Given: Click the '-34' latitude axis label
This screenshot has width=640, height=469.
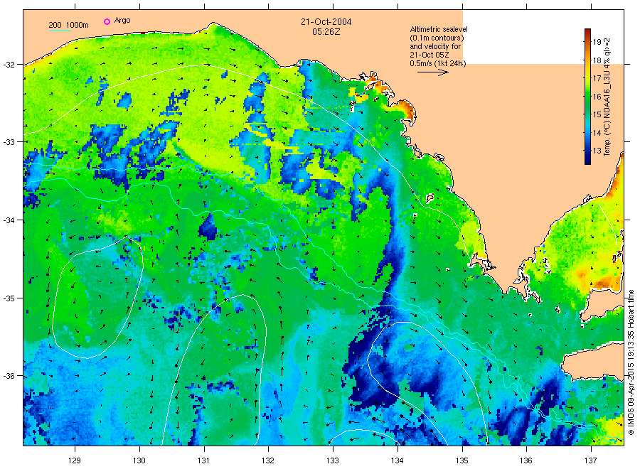Looking at the screenshot, I should (9, 220).
